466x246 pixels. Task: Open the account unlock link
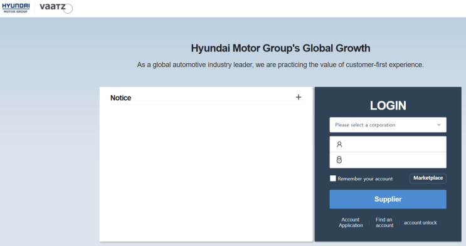point(420,223)
